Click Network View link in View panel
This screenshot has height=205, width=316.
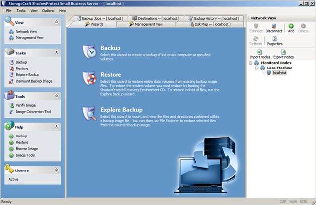click(26, 32)
